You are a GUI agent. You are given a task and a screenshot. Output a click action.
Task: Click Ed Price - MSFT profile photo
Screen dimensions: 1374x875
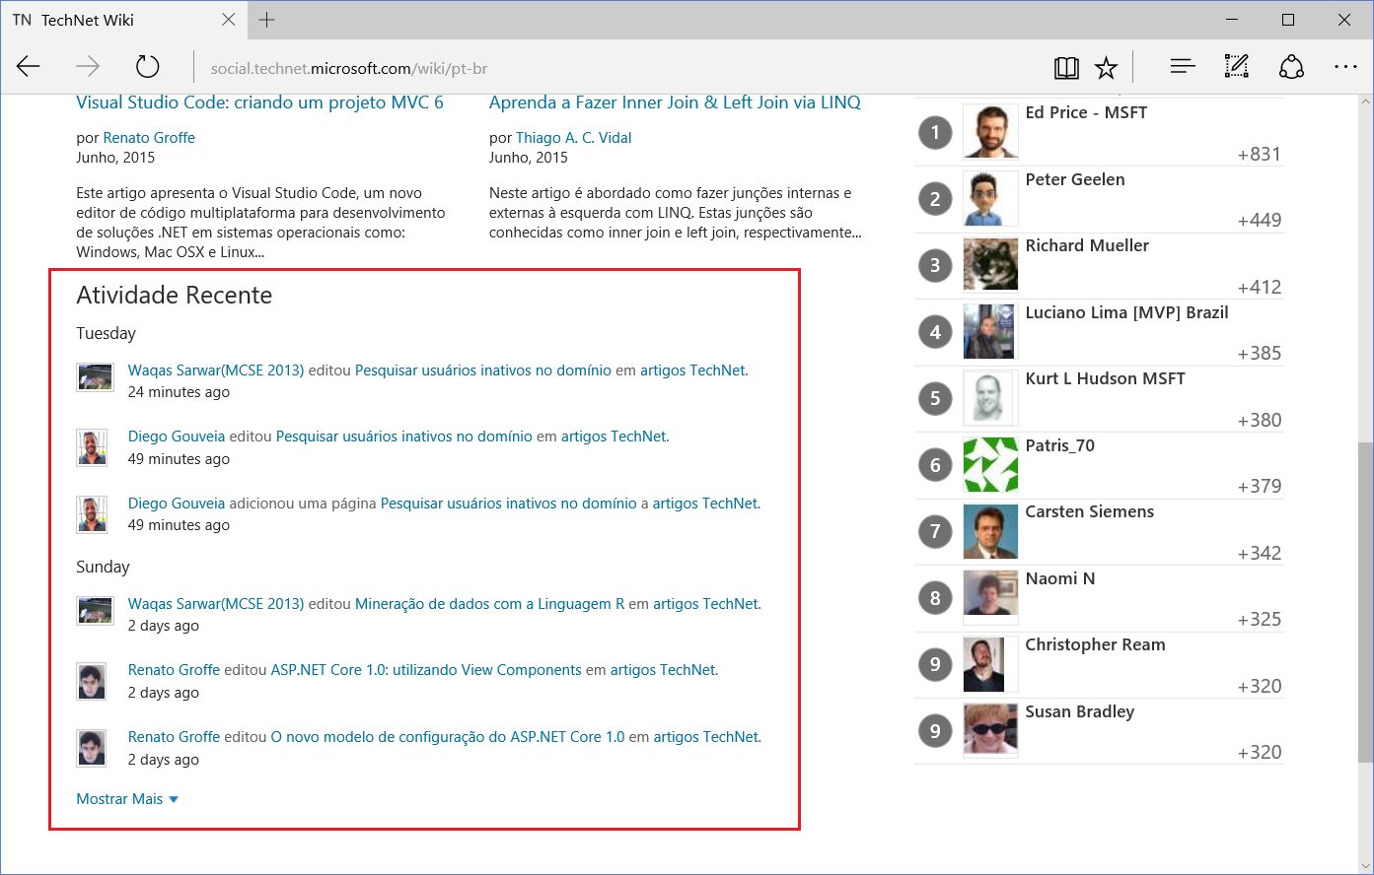click(x=990, y=131)
